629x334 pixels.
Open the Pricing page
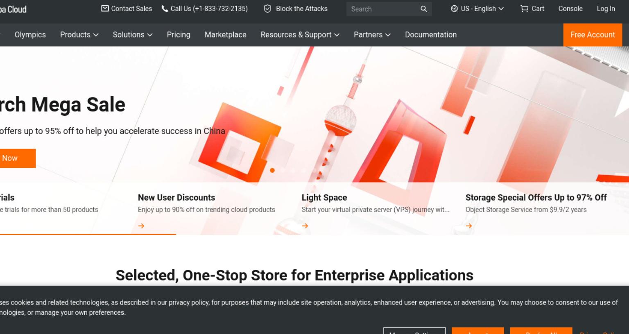pos(179,35)
